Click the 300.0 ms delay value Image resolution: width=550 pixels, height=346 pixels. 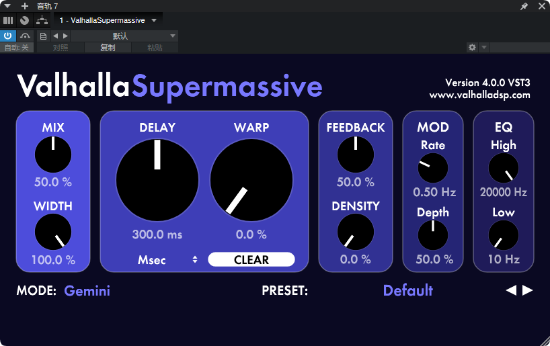point(157,234)
